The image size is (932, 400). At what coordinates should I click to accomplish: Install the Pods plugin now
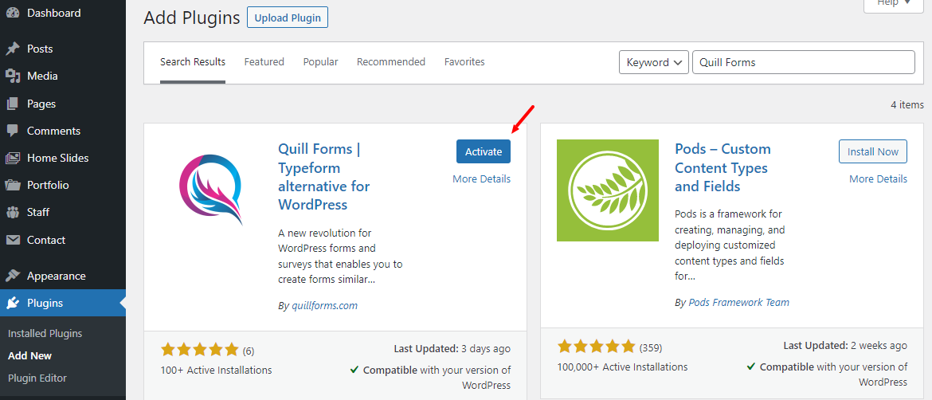point(872,151)
